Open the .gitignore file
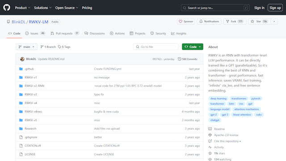 tap(31, 137)
